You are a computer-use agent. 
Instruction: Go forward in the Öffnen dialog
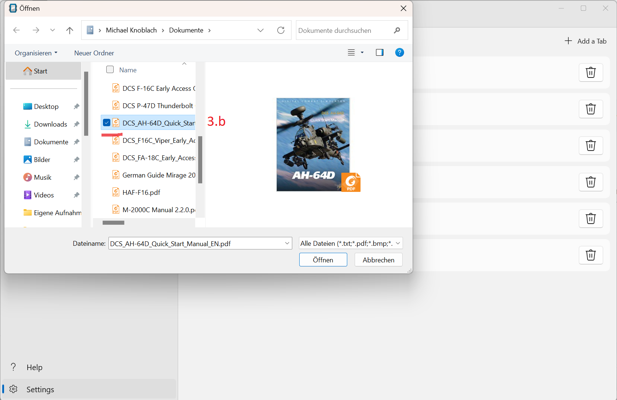point(36,30)
